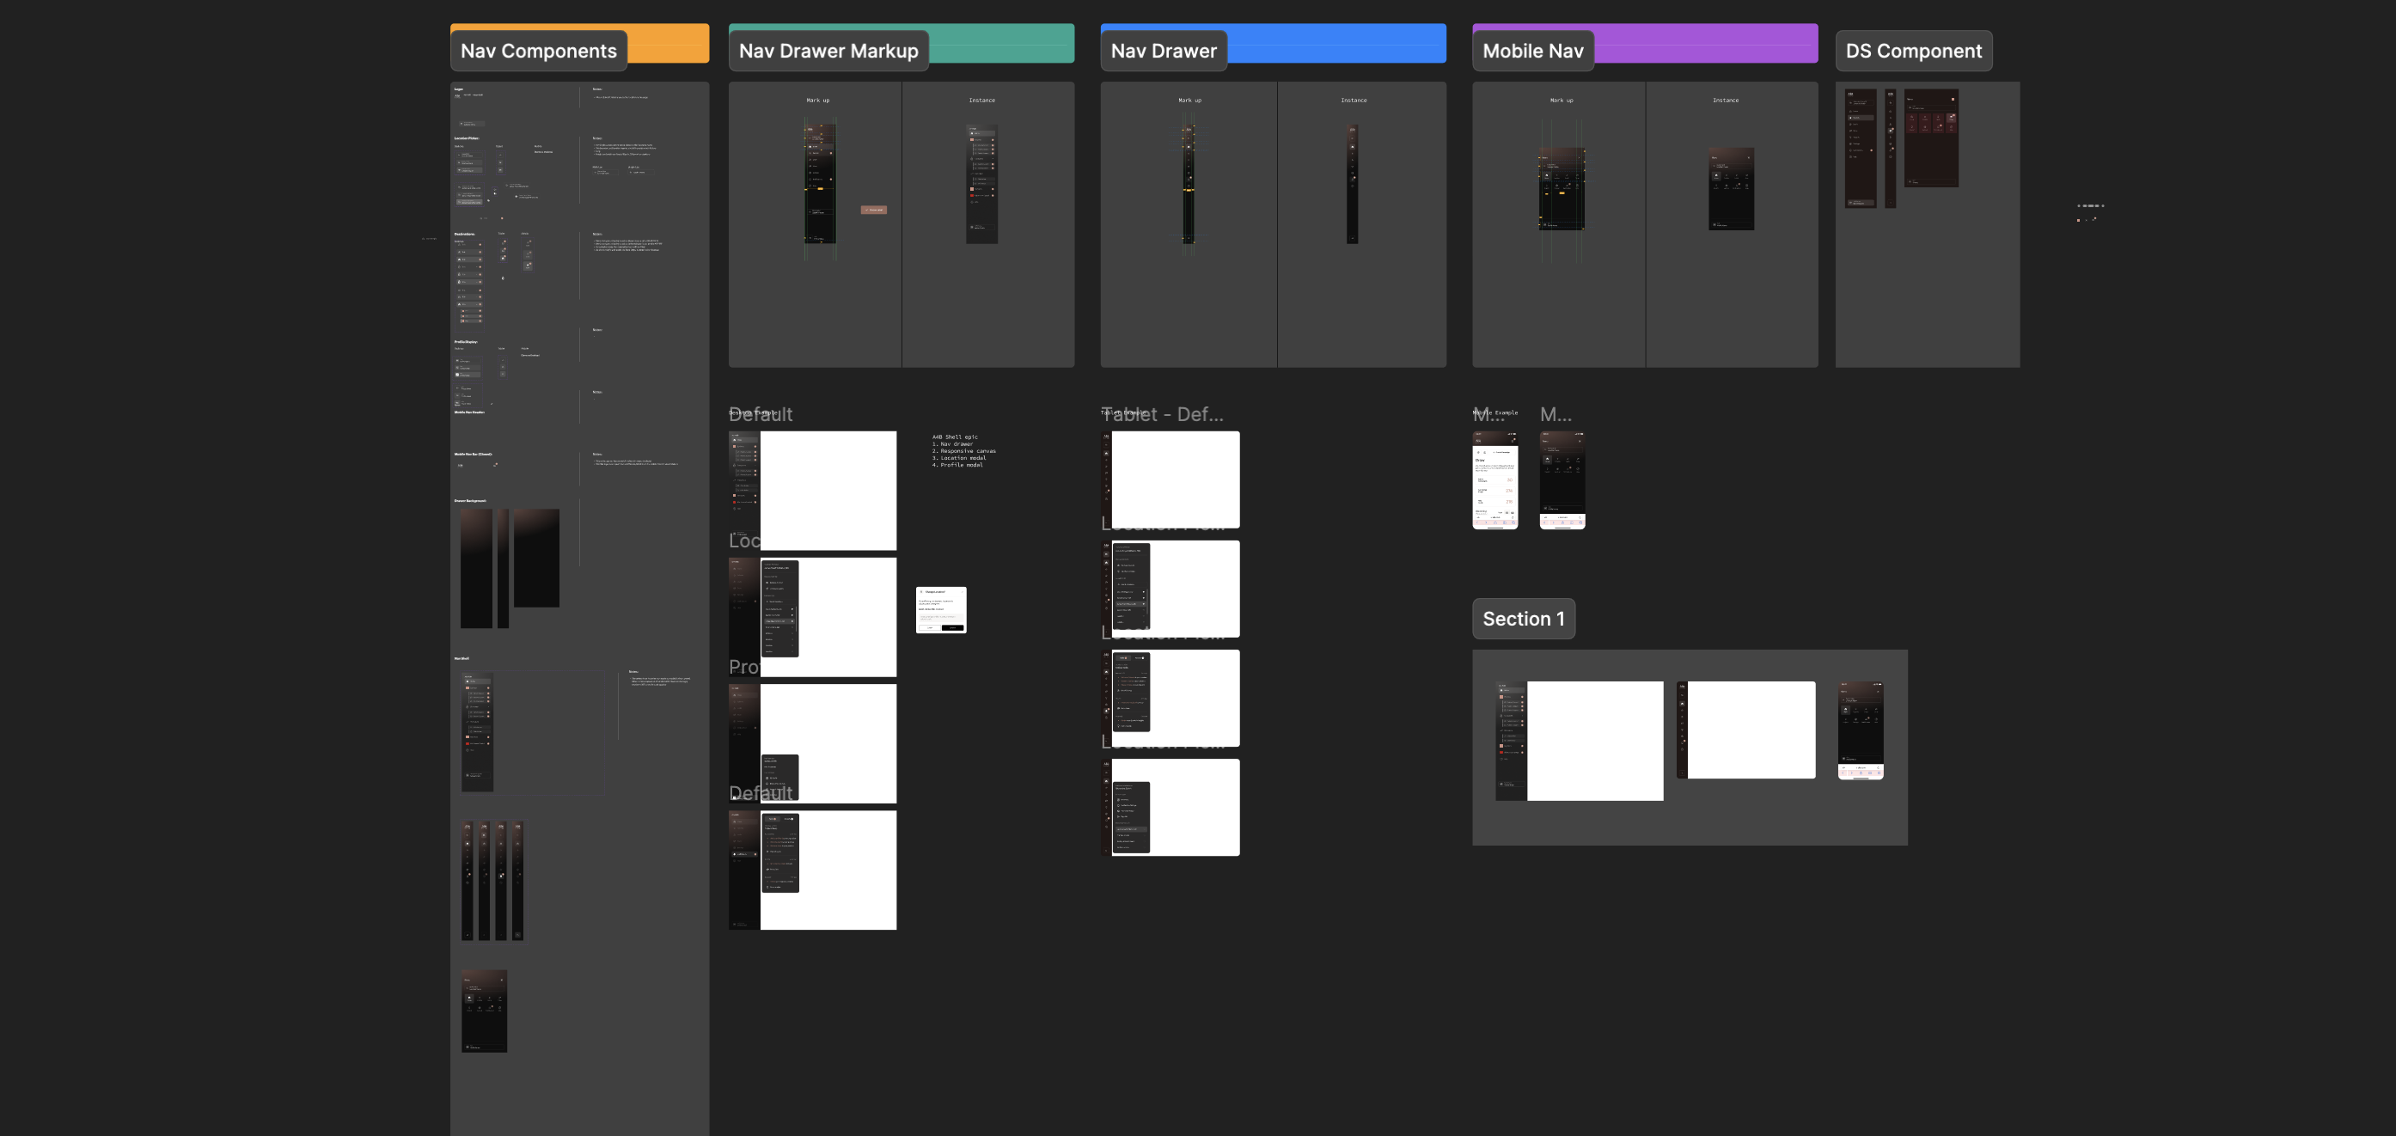2396x1136 pixels.
Task: Select the Section 1 label
Action: click(1524, 619)
